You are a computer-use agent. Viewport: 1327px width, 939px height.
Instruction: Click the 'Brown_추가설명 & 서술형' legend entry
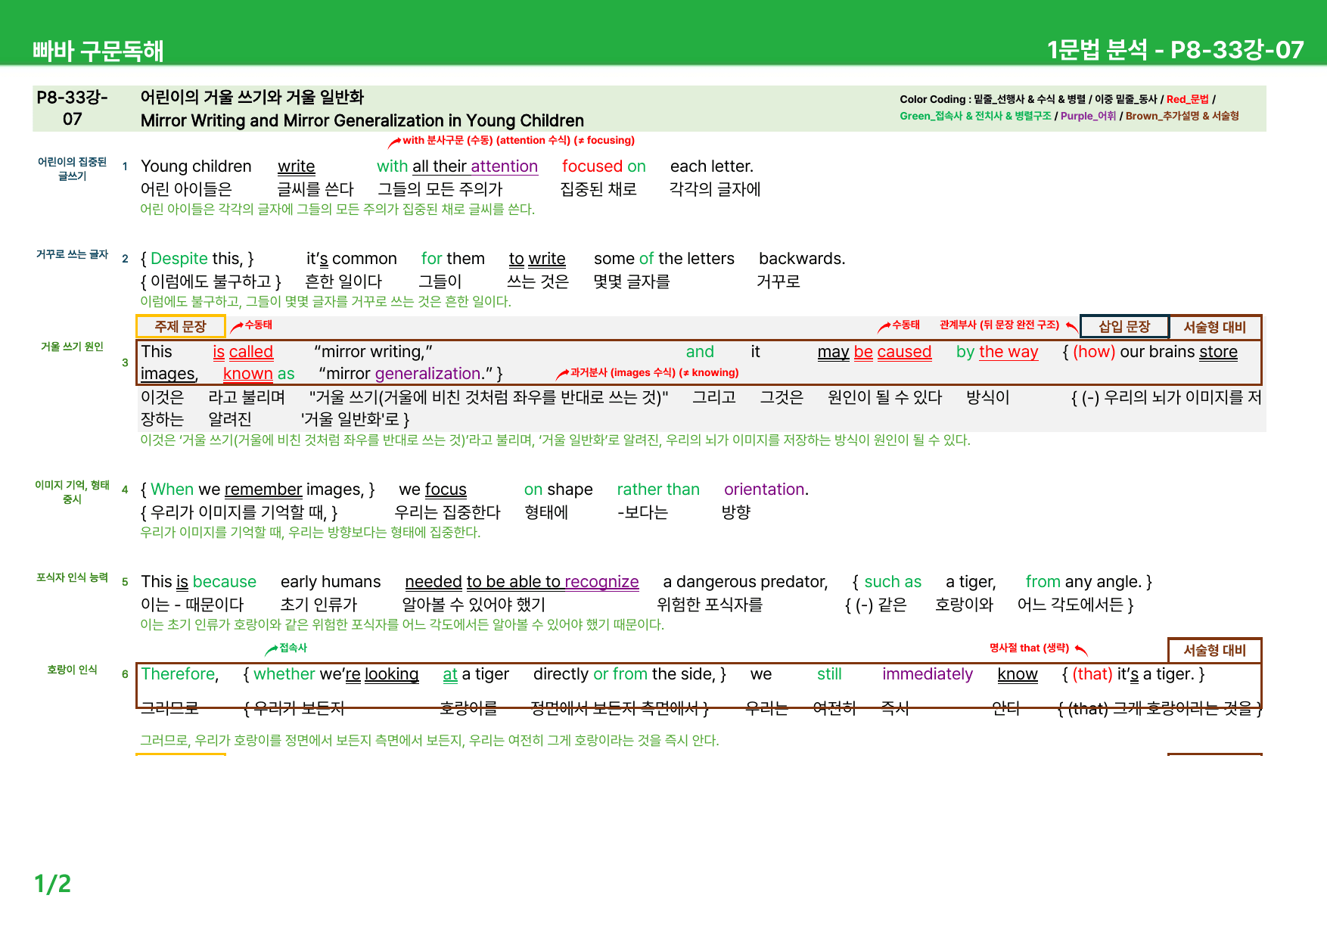coord(1182,116)
